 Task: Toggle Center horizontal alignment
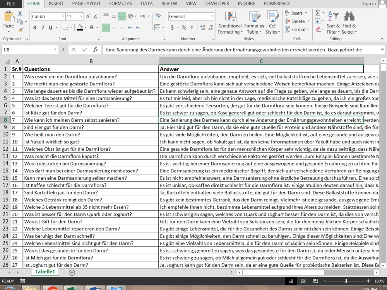(114, 27)
